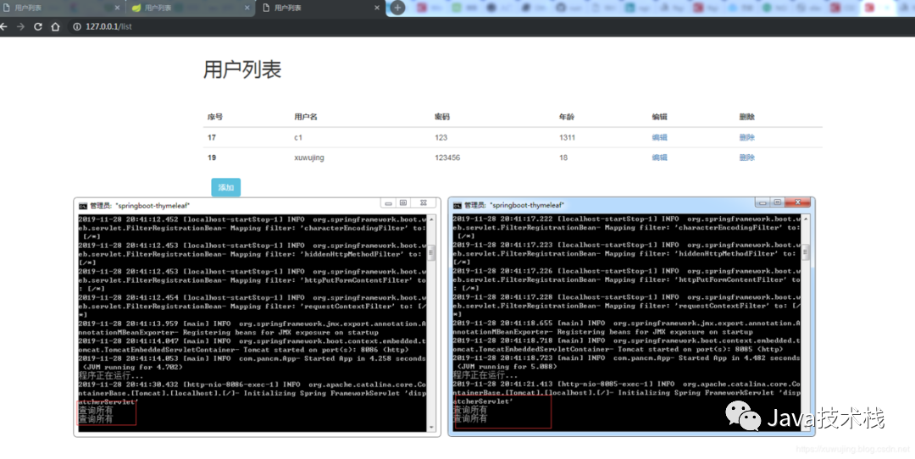
Task: Click the browser forward arrow
Action: click(x=20, y=27)
